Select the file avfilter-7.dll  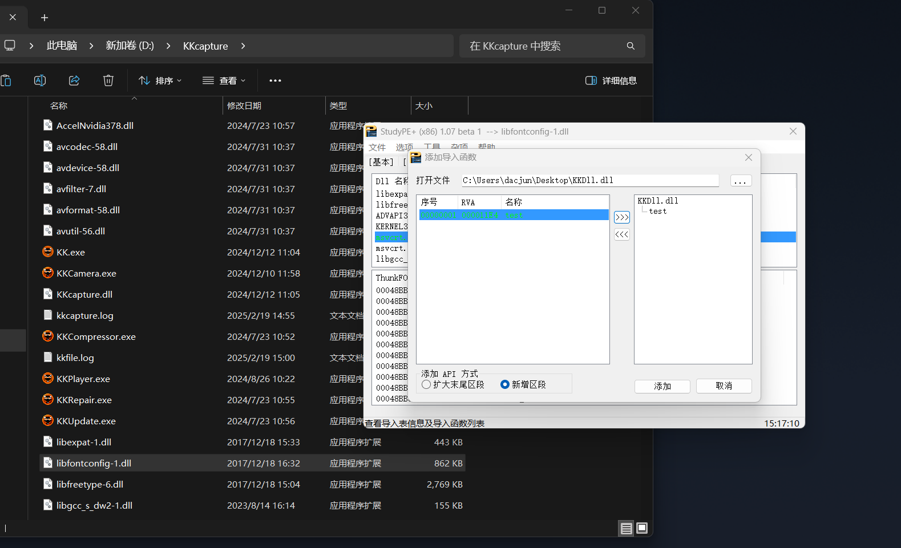click(x=81, y=189)
